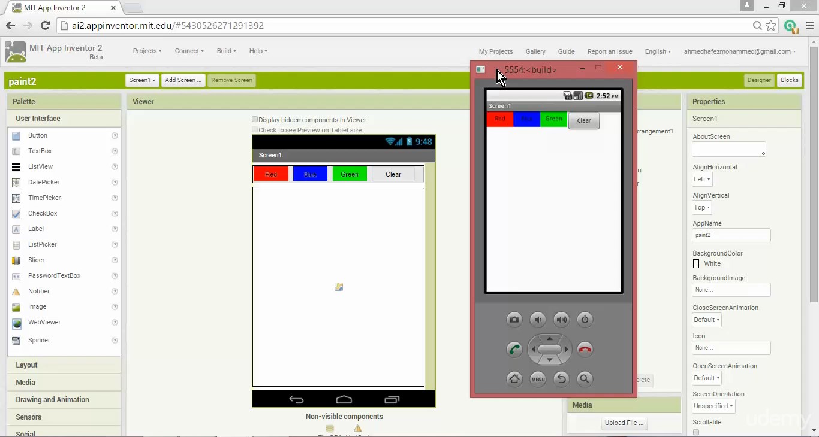
Task: Open the Projects menu
Action: click(147, 51)
